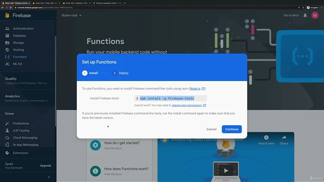Open a new browser tab with plus

click(125, 3)
